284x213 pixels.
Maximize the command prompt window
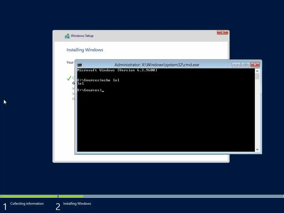245,65
